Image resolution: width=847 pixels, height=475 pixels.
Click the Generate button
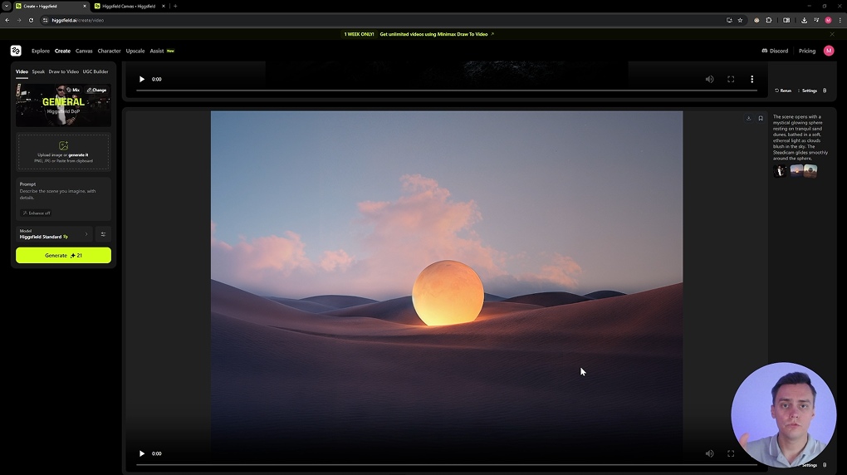pyautogui.click(x=63, y=255)
